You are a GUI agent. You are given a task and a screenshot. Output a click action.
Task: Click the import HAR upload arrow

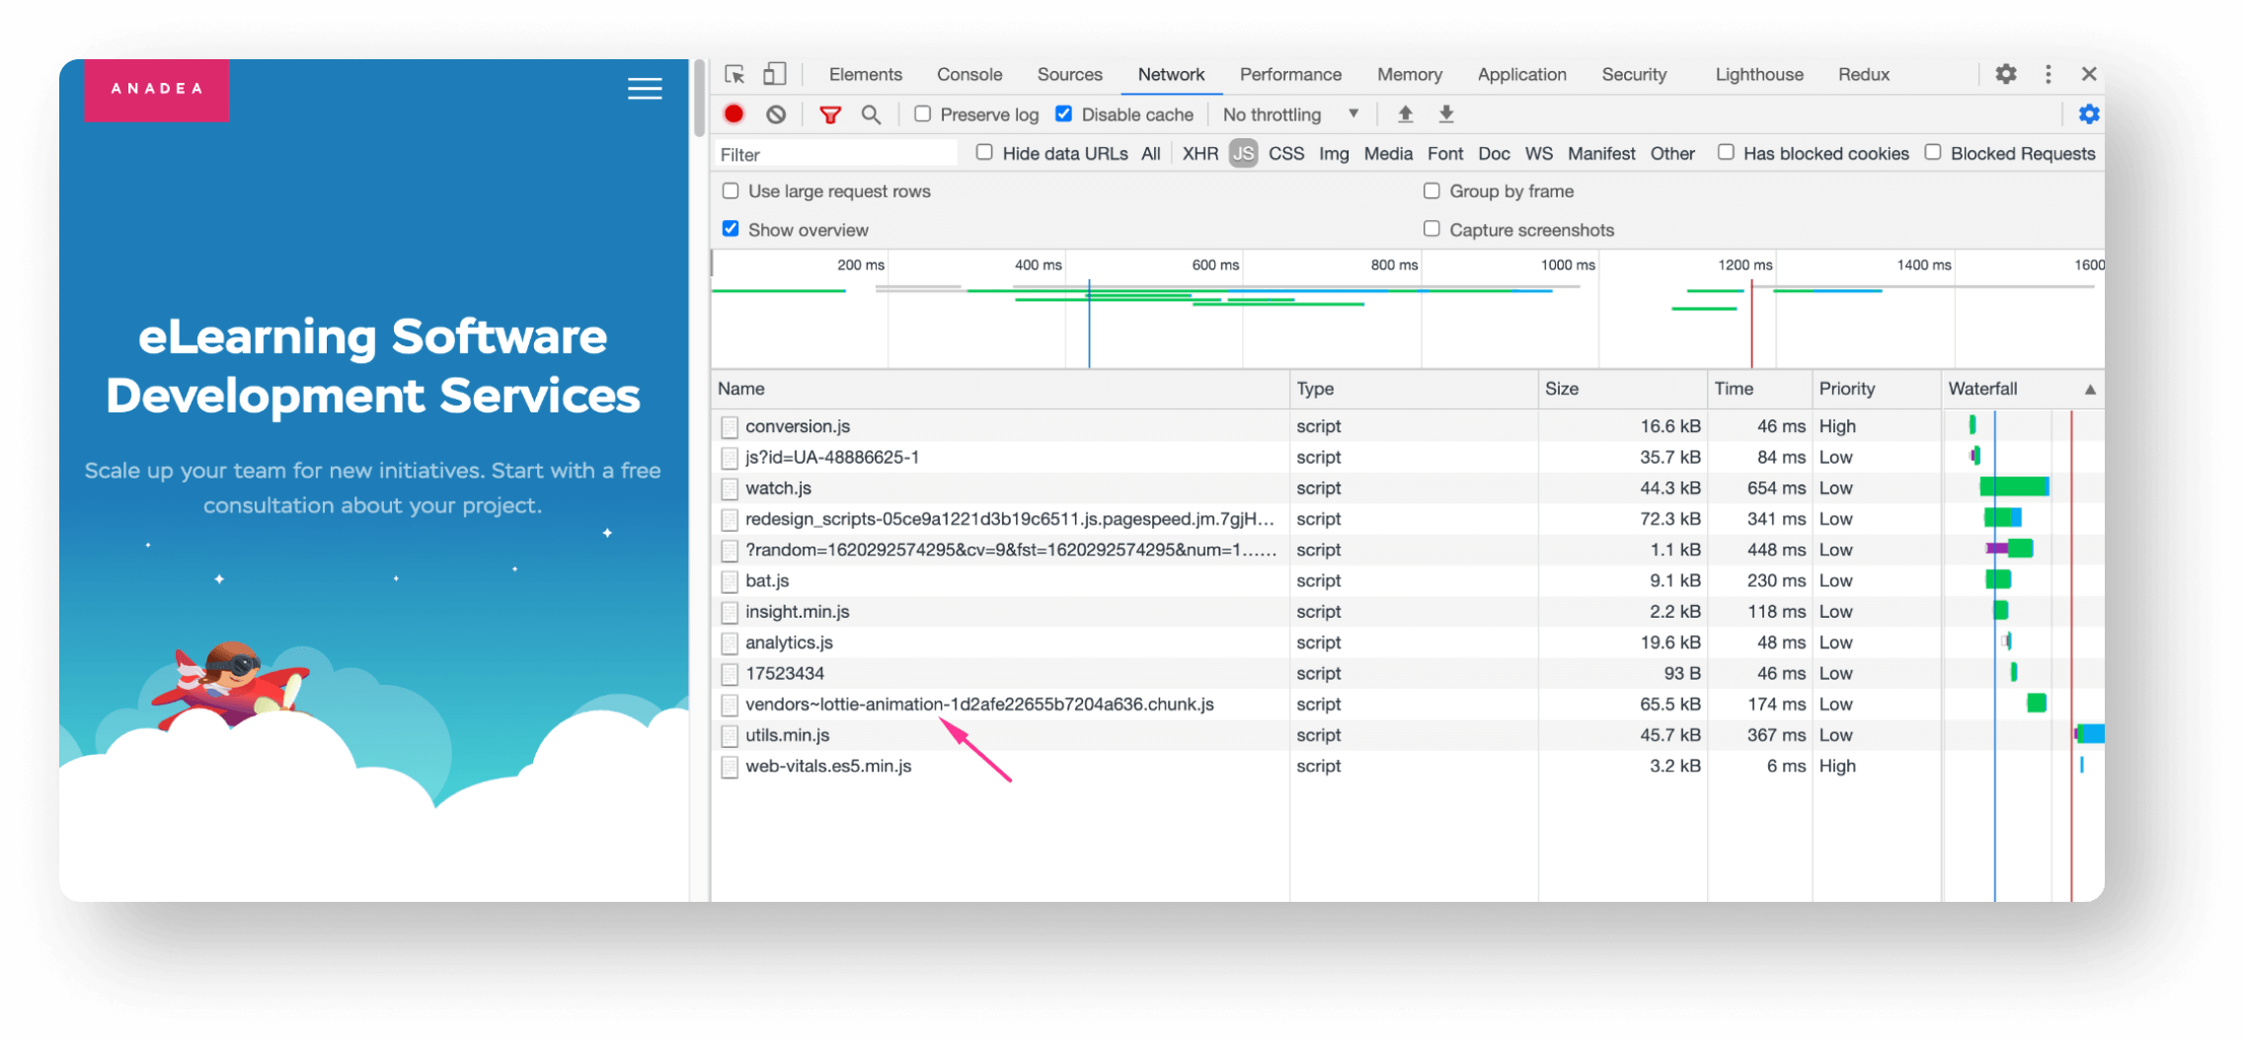point(1405,114)
